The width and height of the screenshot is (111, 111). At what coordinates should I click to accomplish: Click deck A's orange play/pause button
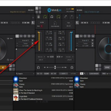pos(3,68)
